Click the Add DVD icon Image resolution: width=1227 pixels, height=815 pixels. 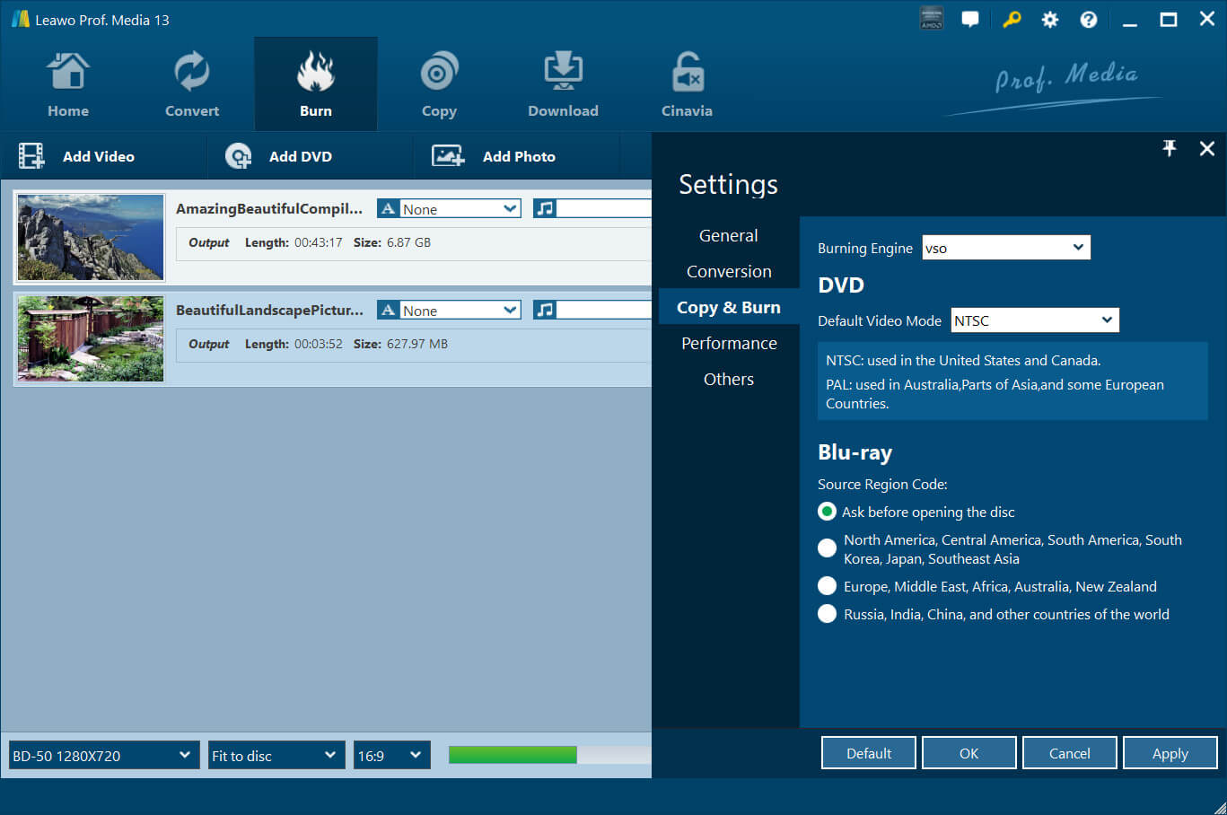point(237,155)
